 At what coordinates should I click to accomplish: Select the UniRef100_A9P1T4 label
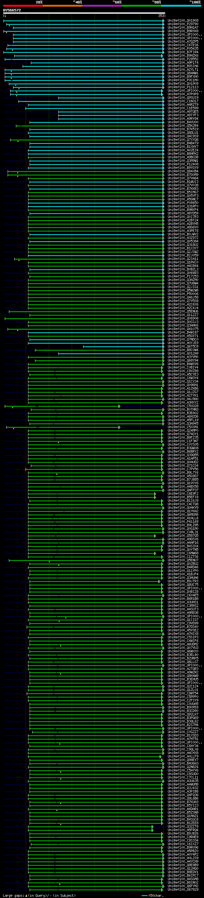(x=183, y=63)
